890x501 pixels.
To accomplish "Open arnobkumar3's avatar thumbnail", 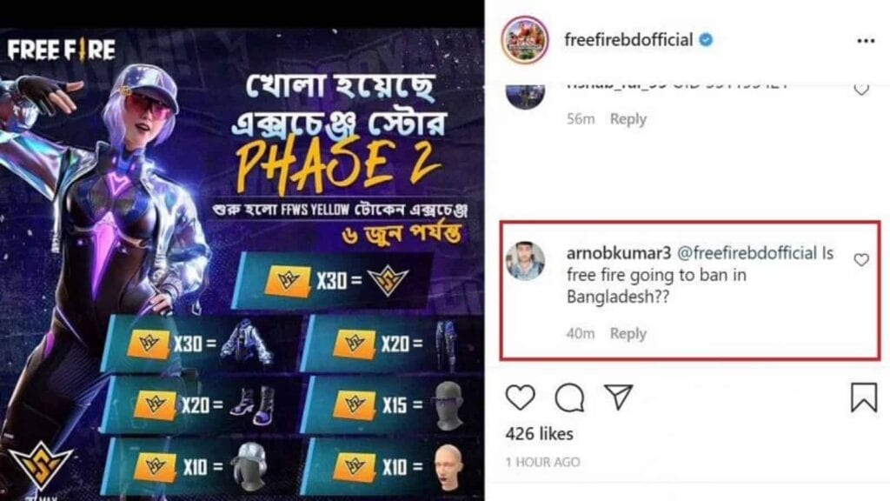I will [x=525, y=261].
